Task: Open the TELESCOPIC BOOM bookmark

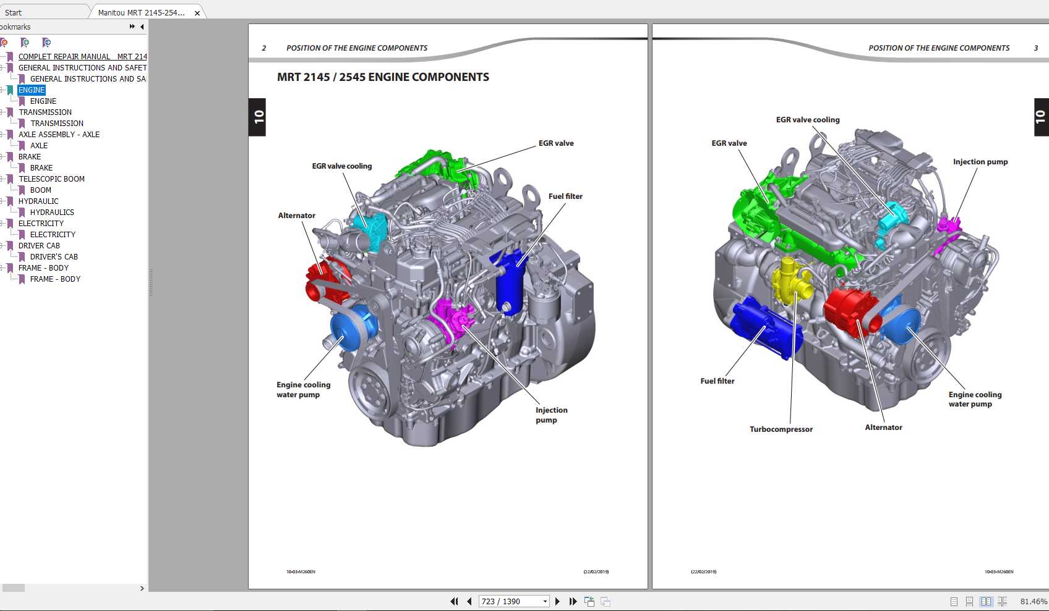Action: point(51,179)
